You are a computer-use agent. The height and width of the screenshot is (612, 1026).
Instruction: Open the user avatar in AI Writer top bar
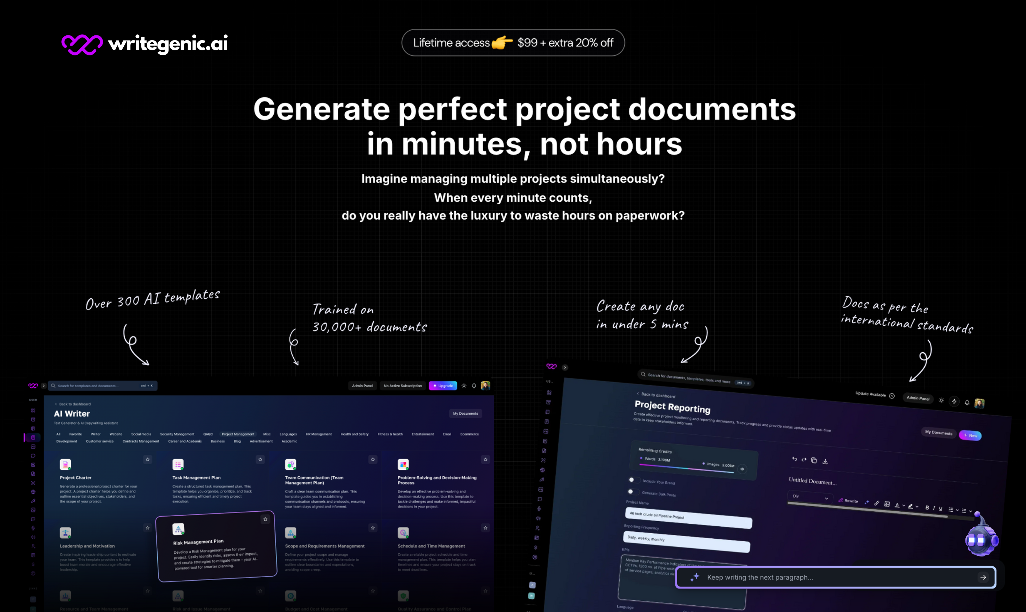(486, 386)
